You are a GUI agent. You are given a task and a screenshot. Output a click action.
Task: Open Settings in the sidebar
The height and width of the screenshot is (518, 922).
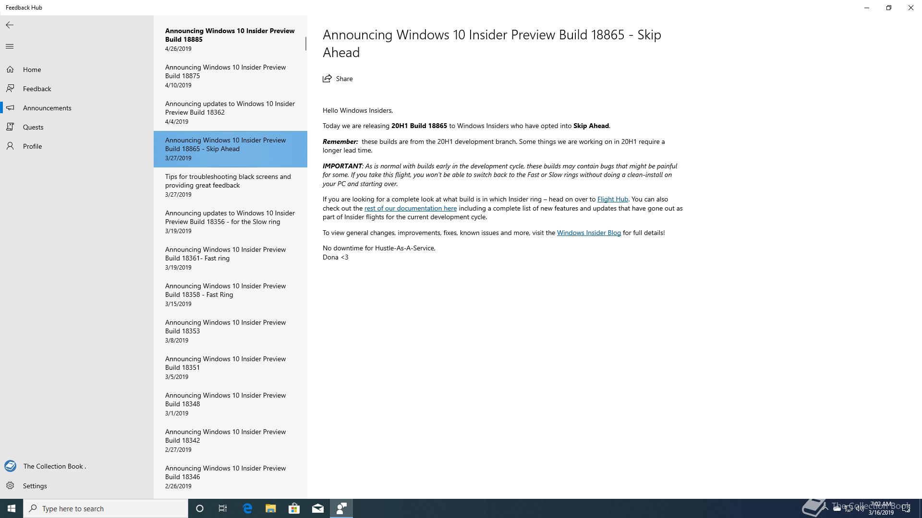[77, 486]
